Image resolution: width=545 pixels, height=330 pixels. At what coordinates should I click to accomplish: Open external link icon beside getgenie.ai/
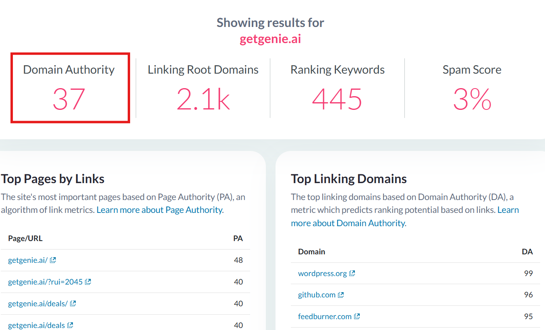pos(53,260)
